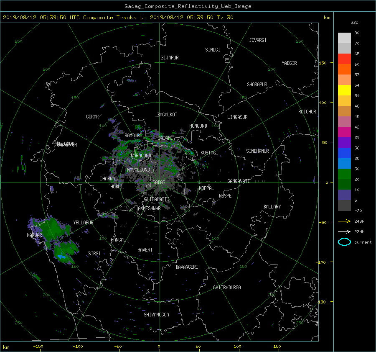The height and width of the screenshot is (352, 376).
Task: Click the KUSTAGI label
Action: coord(209,153)
